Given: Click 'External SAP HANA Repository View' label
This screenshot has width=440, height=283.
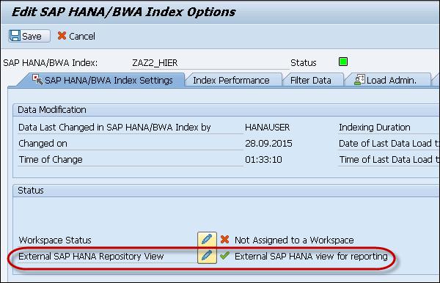Looking at the screenshot, I should pos(91,256).
